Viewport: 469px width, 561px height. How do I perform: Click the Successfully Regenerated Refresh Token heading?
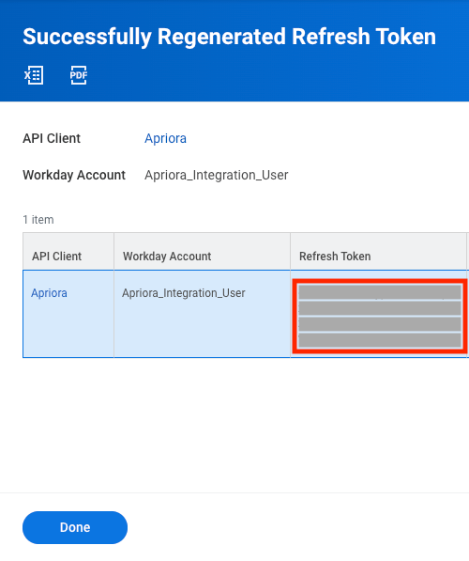[229, 37]
